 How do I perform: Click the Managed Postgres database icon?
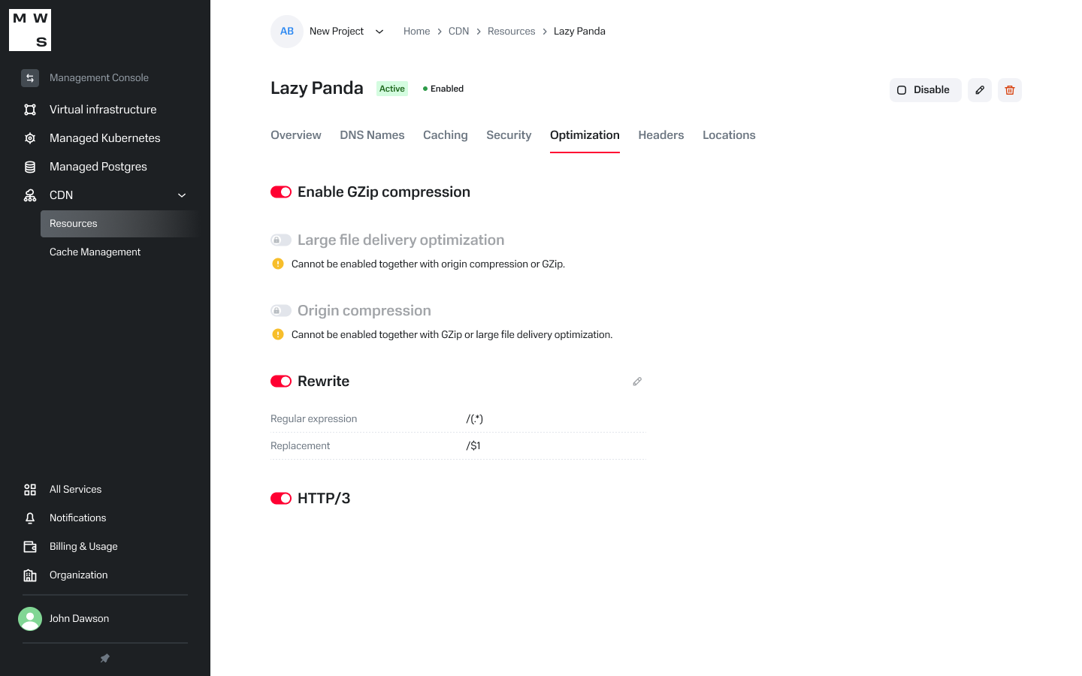tap(30, 167)
